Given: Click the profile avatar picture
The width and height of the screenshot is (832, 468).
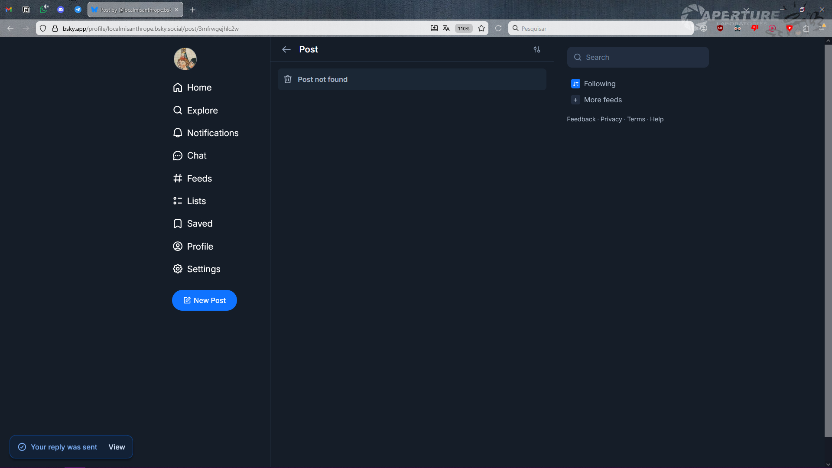Looking at the screenshot, I should [x=185, y=59].
